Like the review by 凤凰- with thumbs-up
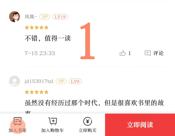Screen dimensions: 175x136 tap(122, 53)
